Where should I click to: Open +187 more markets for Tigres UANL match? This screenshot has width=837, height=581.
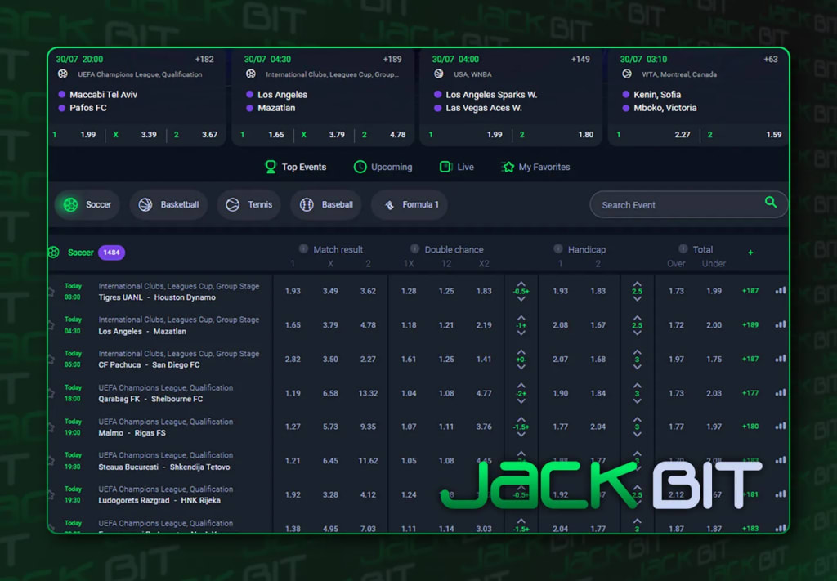(x=750, y=291)
